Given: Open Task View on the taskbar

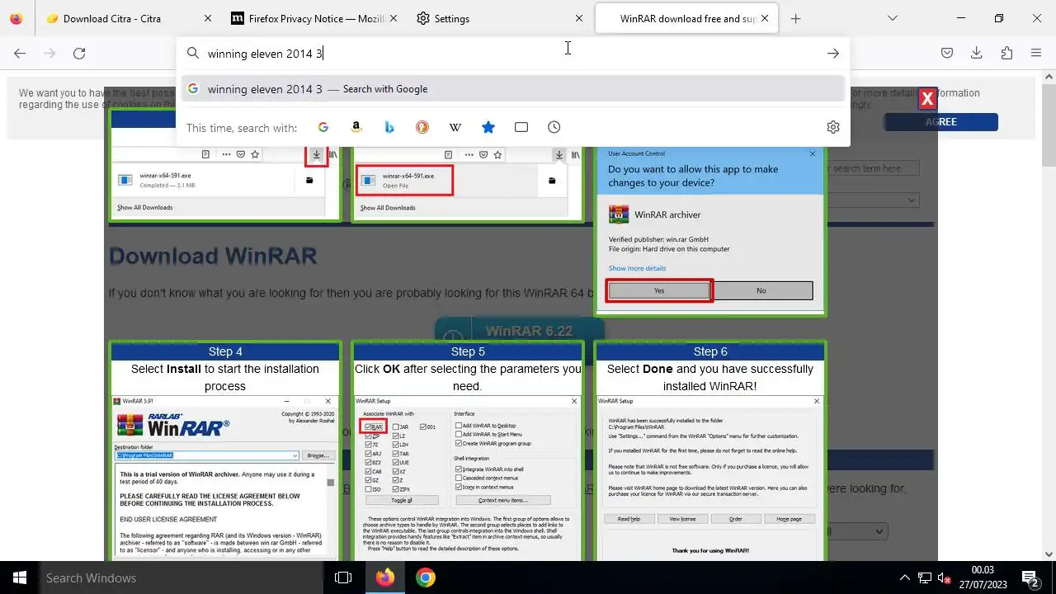Looking at the screenshot, I should pos(343,577).
